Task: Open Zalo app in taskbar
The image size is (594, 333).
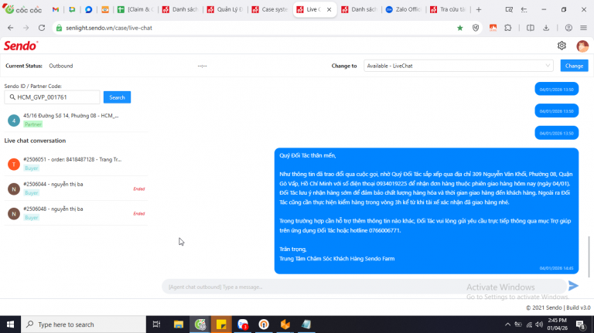Action: 242,325
